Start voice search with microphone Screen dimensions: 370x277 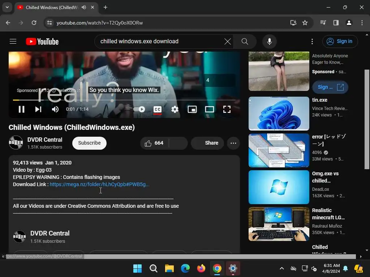tap(269, 41)
